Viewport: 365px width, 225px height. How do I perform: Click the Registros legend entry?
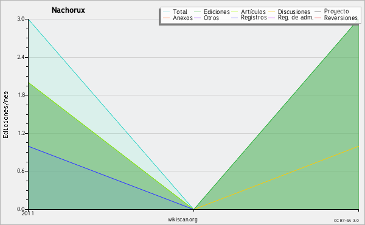pyautogui.click(x=249, y=18)
